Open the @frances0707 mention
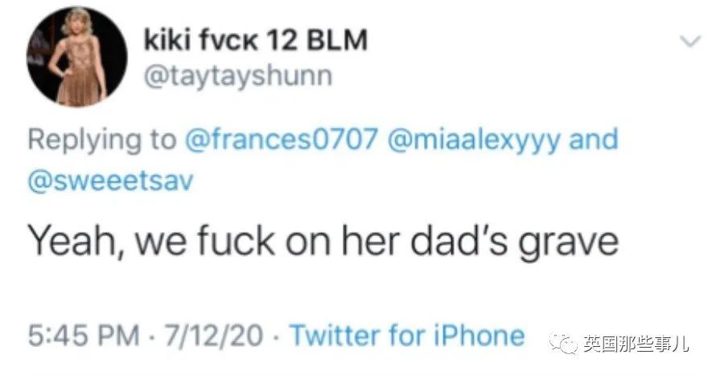The height and width of the screenshot is (375, 712). [280, 140]
